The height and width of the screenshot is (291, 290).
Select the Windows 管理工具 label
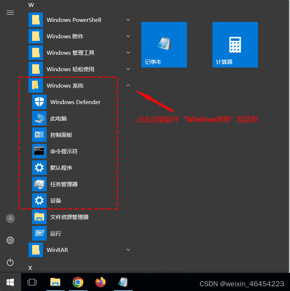pos(70,53)
